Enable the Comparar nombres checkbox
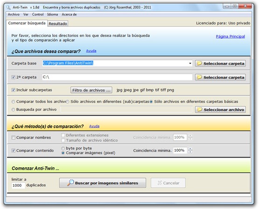The width and height of the screenshot is (259, 209). [x=13, y=137]
